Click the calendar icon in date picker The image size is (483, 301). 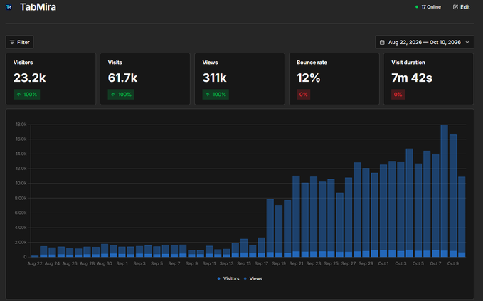(x=382, y=42)
